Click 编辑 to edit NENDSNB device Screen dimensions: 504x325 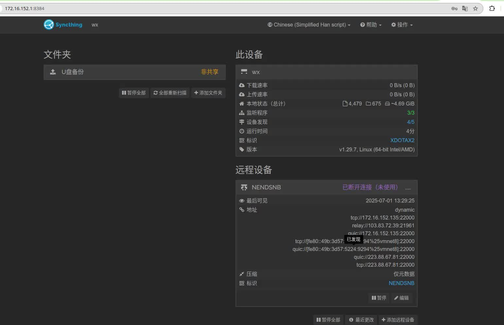coord(402,298)
